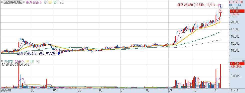Click the red B buy marker
This screenshot has width=245, height=93.
[220, 11]
